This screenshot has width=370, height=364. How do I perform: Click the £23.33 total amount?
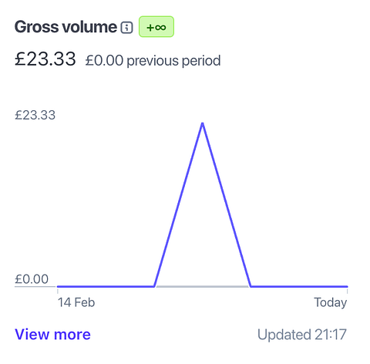45,59
